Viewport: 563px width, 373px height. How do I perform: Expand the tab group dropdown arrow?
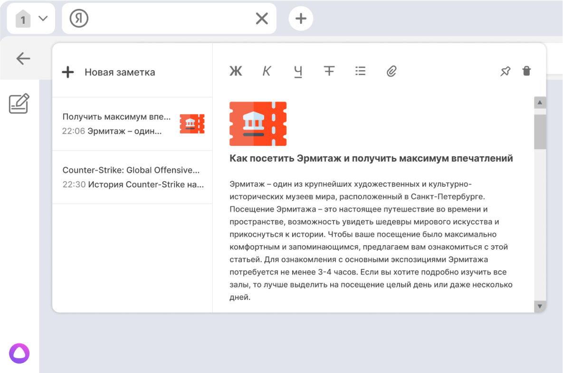(x=42, y=18)
